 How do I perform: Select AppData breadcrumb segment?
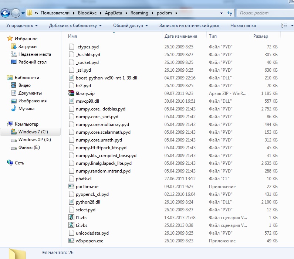click(x=113, y=13)
